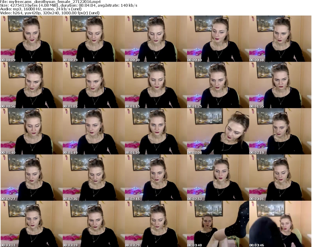Click the 'Audio: mp3, 16000 Hz' info line
Image resolution: width=312 pixels, height=247 pixels.
coord(41,9)
